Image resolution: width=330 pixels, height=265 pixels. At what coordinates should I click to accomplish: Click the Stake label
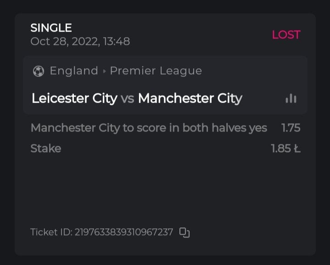(45, 149)
